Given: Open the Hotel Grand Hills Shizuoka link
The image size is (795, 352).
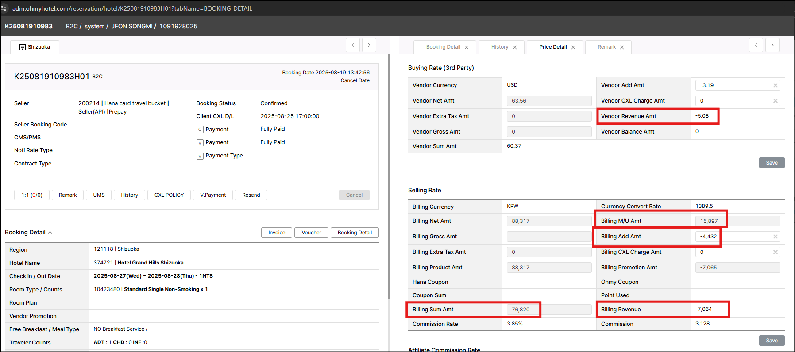Looking at the screenshot, I should (x=150, y=263).
